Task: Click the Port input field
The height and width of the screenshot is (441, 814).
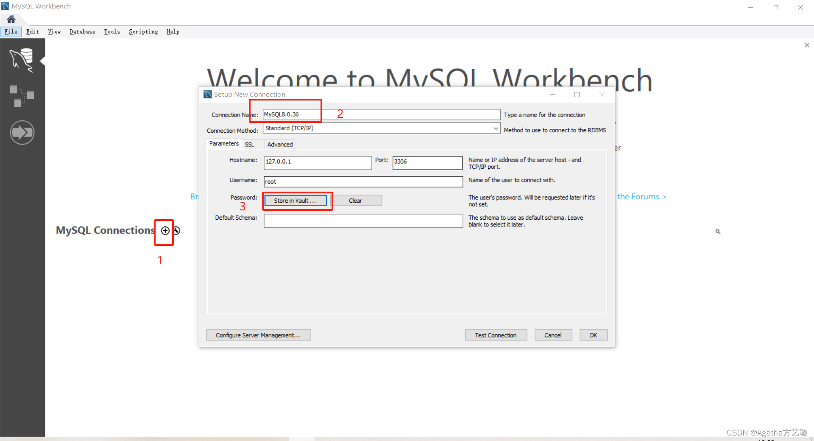Action: (x=427, y=163)
